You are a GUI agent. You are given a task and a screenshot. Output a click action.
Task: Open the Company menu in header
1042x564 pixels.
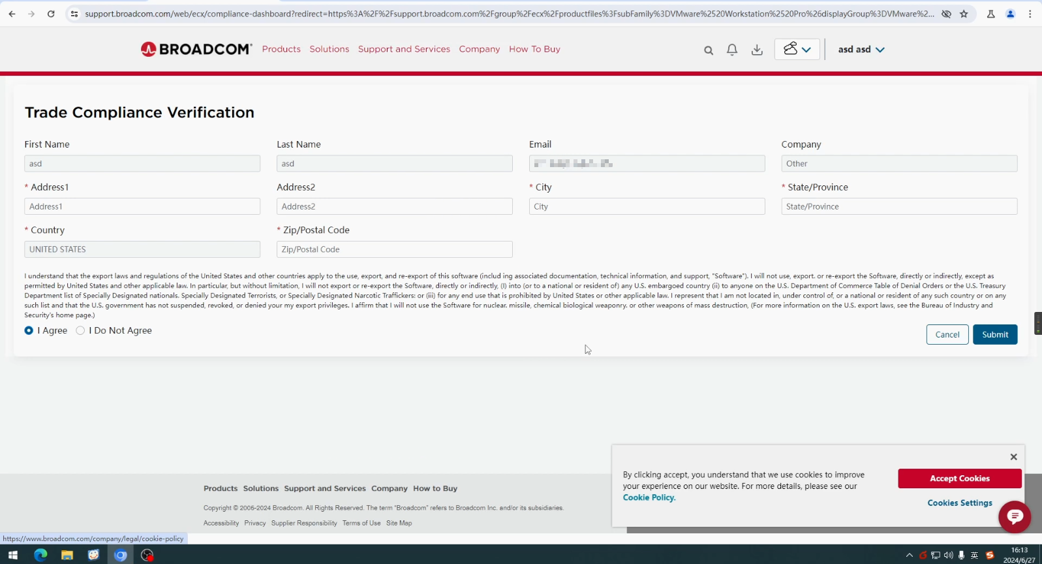480,49
